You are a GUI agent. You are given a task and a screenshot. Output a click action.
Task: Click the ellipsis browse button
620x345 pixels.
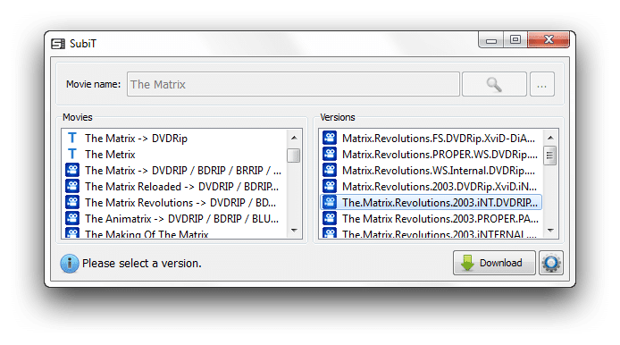[542, 84]
